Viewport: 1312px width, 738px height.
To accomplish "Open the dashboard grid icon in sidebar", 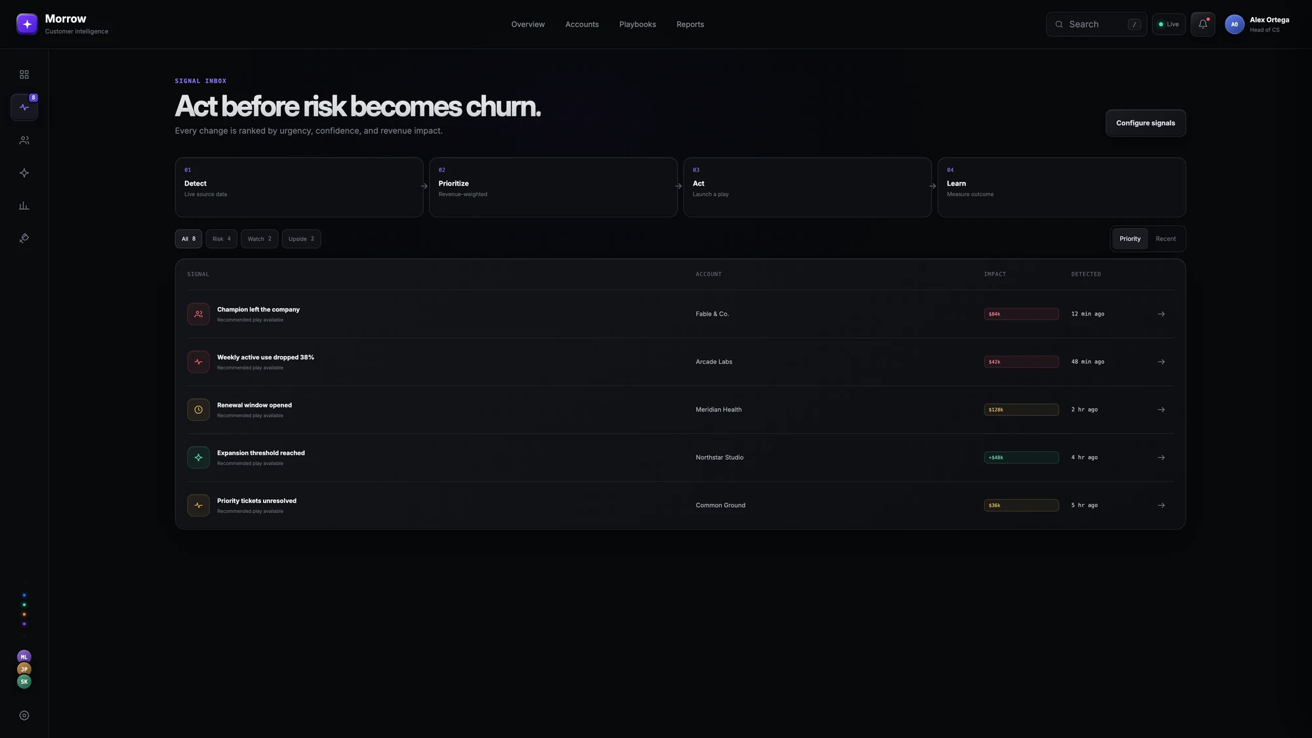I will (x=24, y=75).
